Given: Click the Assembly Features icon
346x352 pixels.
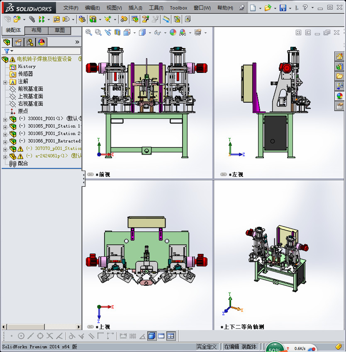Looking at the screenshot, I should [93, 19].
